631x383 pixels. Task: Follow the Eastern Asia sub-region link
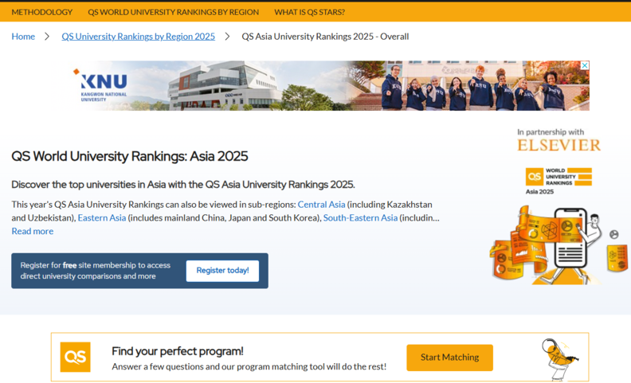coord(102,217)
